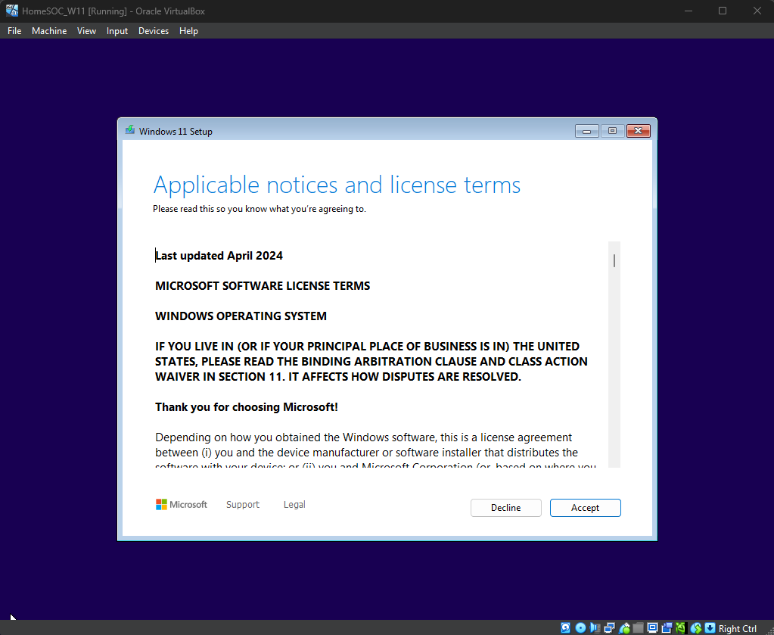This screenshot has height=635, width=774.
Task: Click the shared folders status icon
Action: pyautogui.click(x=639, y=628)
